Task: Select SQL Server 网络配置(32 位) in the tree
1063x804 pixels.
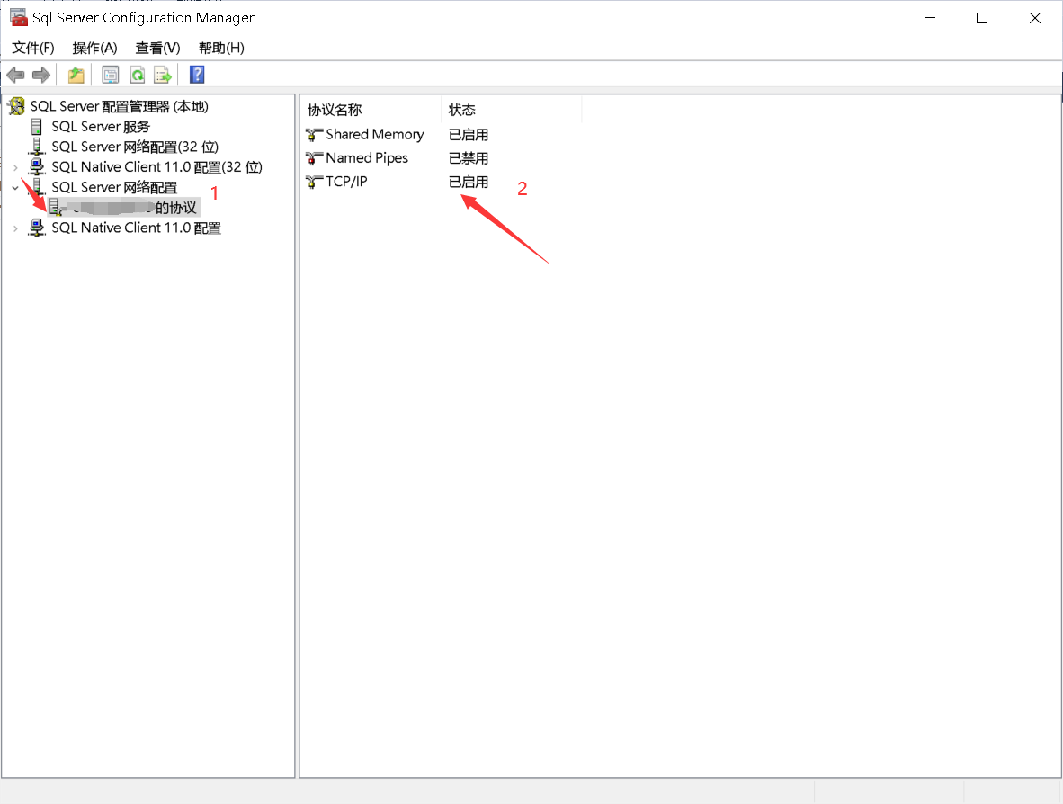Action: click(135, 147)
